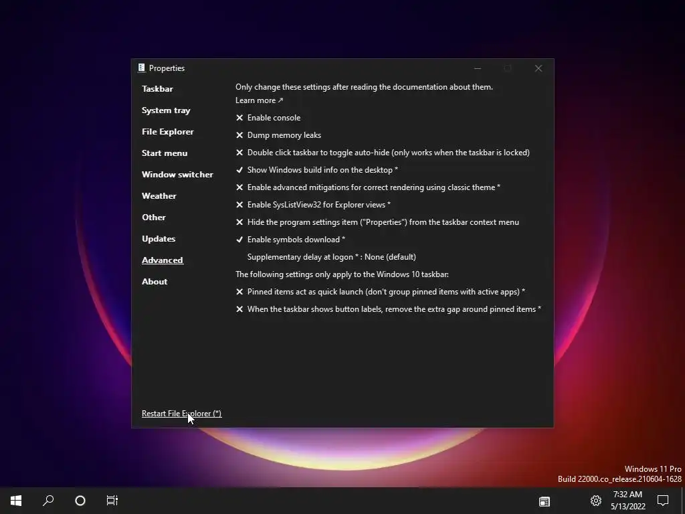
Task: Go to the Updates section
Action: pos(159,239)
